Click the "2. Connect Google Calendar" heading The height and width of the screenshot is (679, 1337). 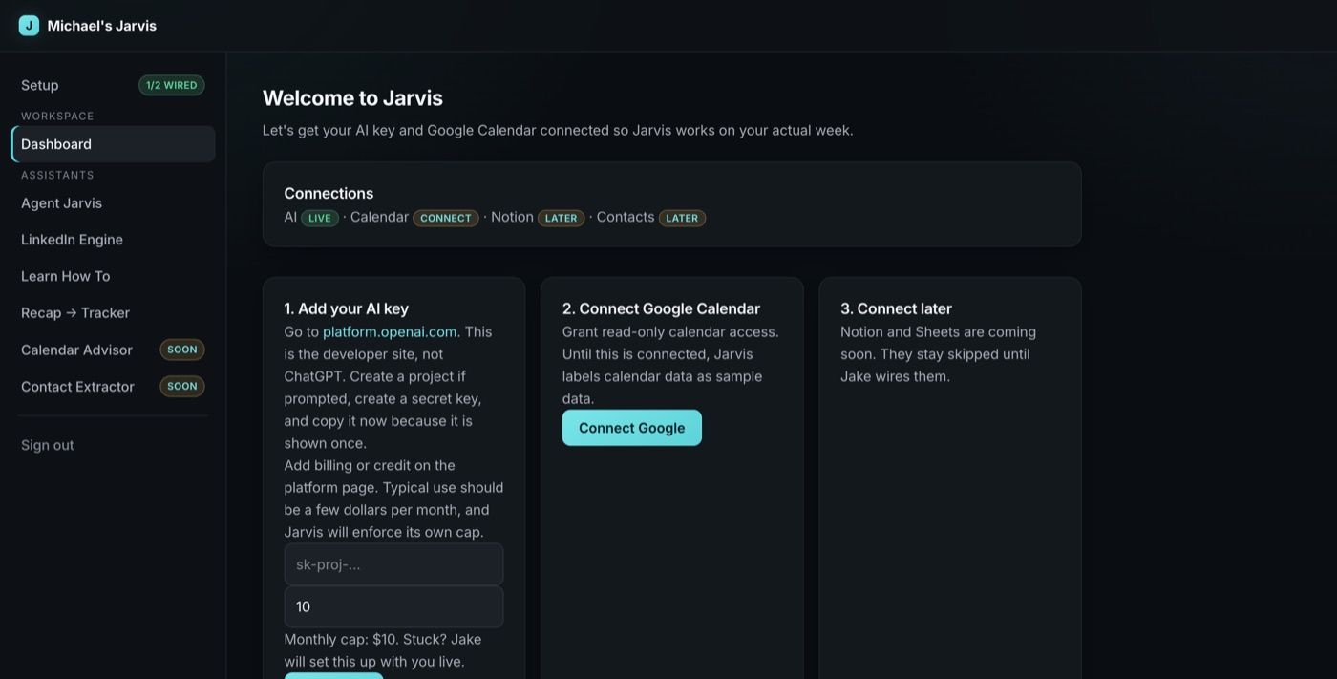[661, 308]
